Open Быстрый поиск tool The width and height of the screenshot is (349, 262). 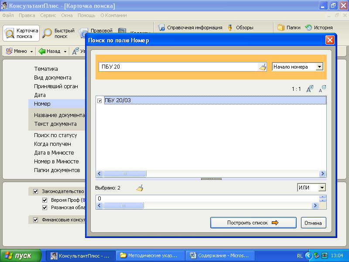(58, 33)
